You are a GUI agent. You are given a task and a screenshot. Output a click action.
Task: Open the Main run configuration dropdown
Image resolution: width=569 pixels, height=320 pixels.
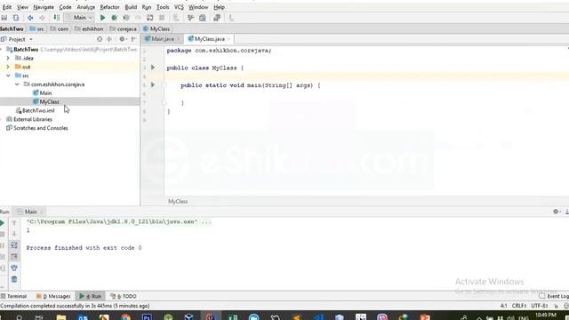[x=79, y=18]
